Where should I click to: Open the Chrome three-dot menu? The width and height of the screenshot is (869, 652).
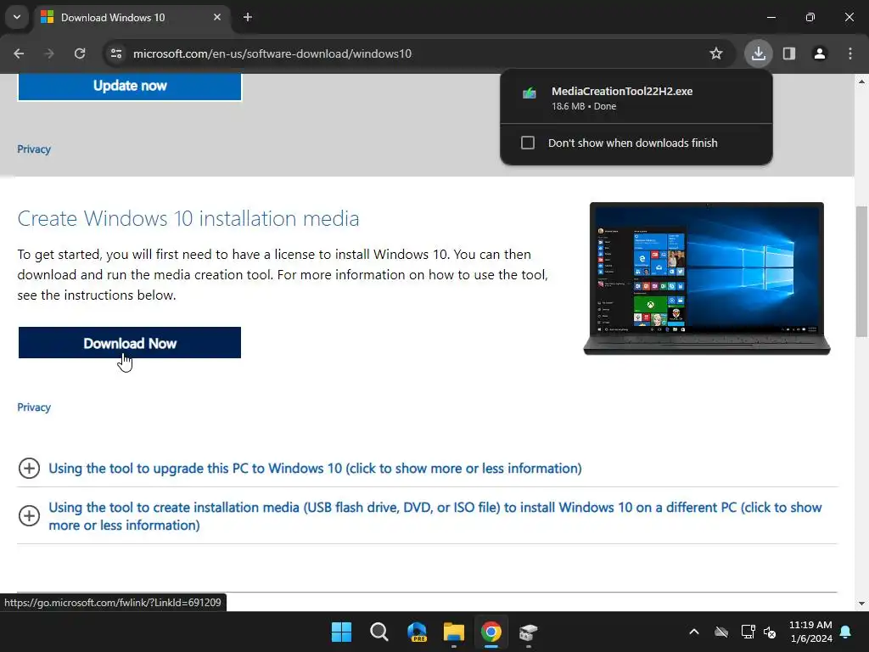[x=850, y=53]
